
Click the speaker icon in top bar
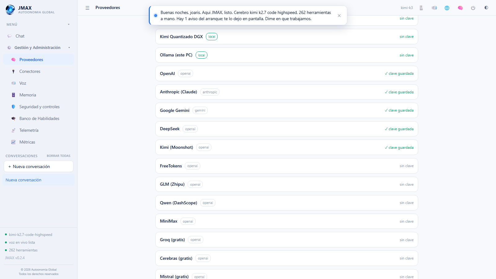coord(434,8)
